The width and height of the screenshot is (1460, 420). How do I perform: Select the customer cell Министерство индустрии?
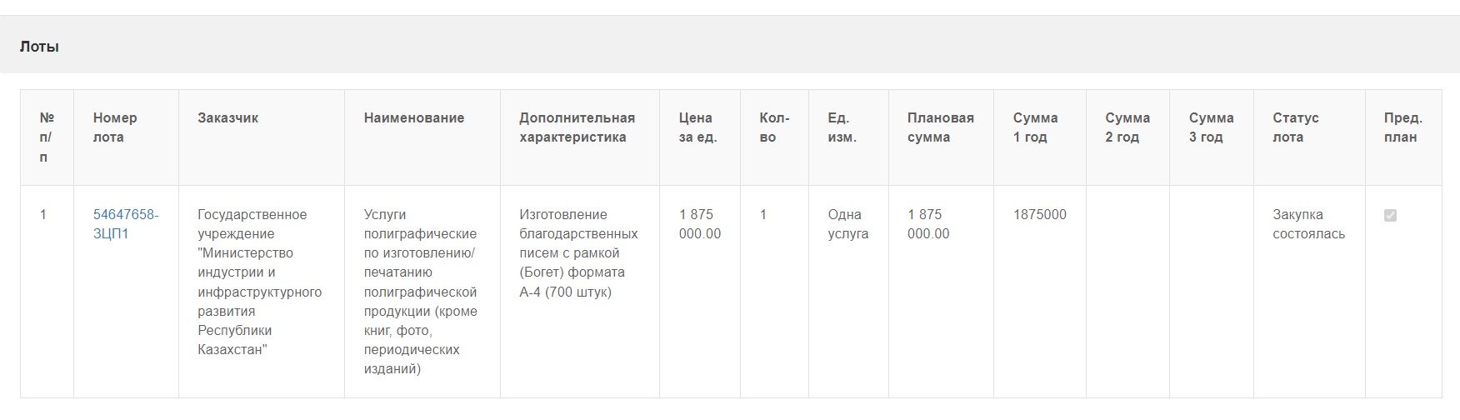pyautogui.click(x=262, y=292)
